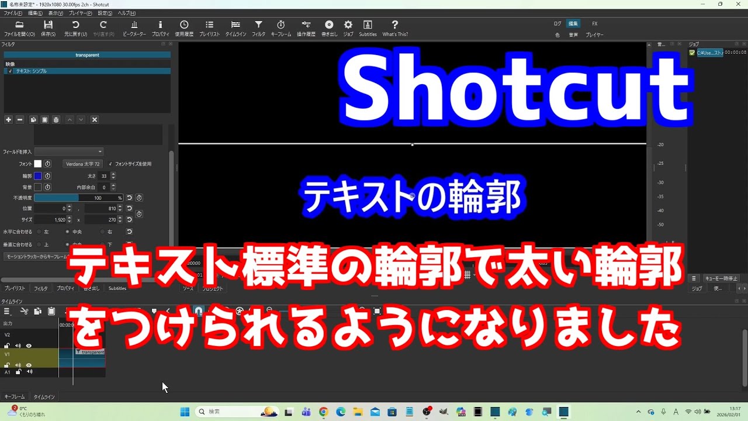Open the white フォント color swatch
This screenshot has height=421, width=748.
tap(38, 164)
